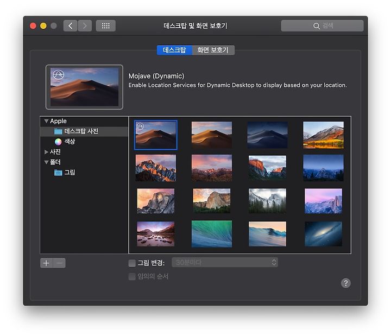Image resolution: width=391 pixels, height=336 pixels.
Task: Expand the 사진 section triangle
Action: pyautogui.click(x=46, y=152)
